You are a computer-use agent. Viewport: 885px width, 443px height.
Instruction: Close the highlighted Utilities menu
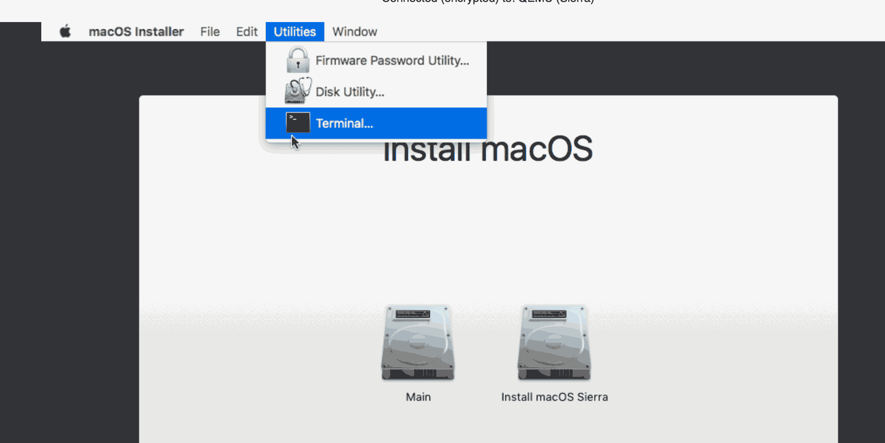coord(295,32)
